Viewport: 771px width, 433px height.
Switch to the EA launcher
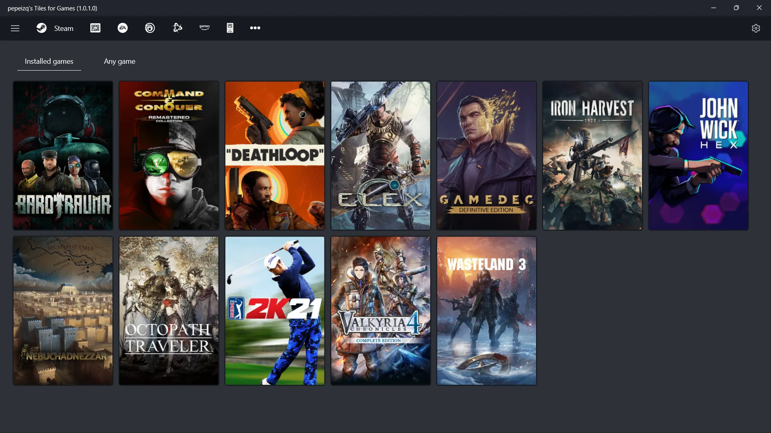[x=122, y=28]
